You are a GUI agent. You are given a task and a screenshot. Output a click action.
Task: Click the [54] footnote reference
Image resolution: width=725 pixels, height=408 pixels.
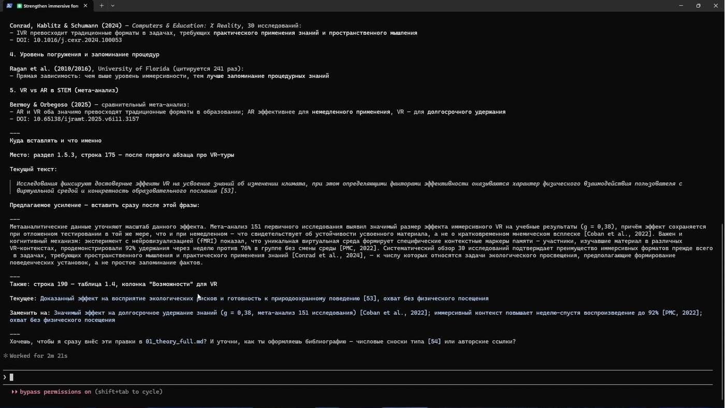434,342
